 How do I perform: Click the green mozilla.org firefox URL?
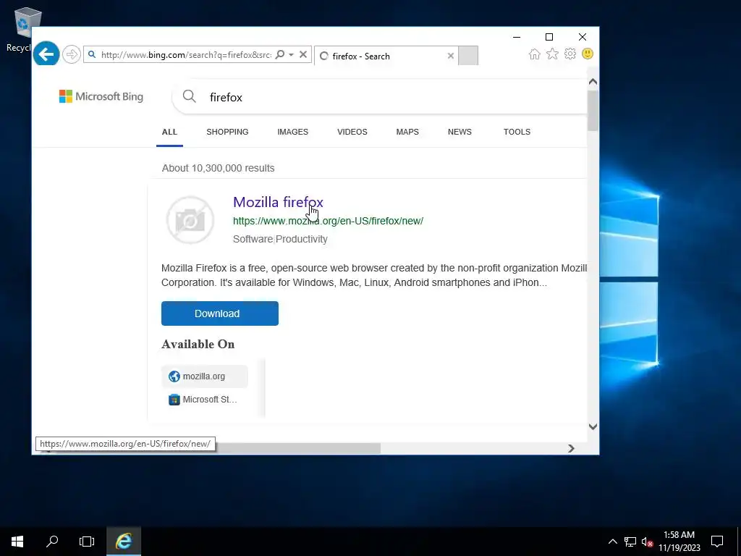pos(328,221)
